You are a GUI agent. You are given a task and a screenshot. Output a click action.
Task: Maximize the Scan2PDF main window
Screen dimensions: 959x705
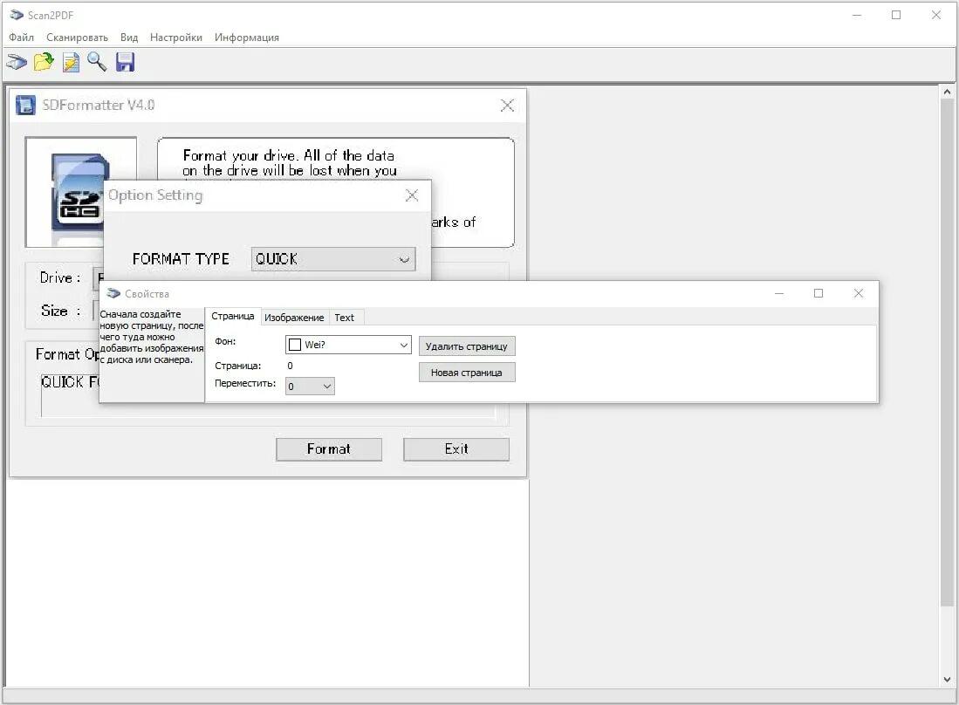coord(896,16)
